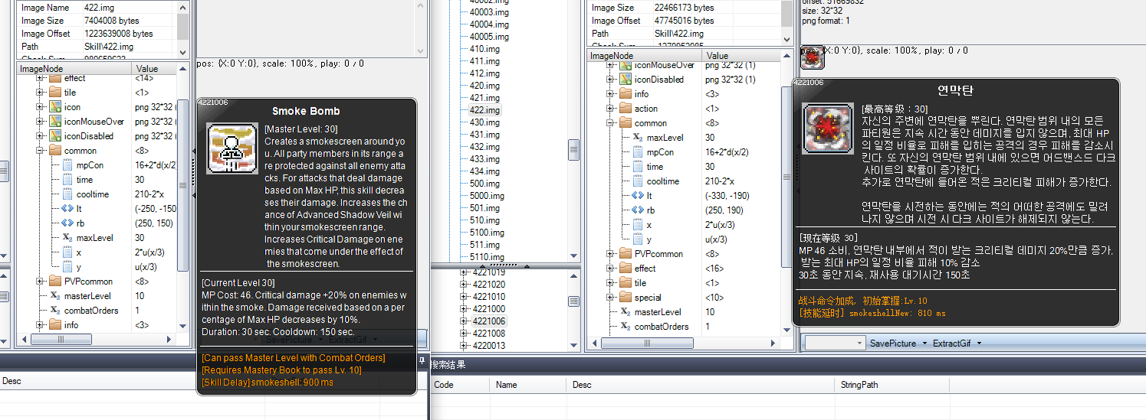The height and width of the screenshot is (420, 1146).
Task: Select the maxLevel node in right tree
Action: coord(665,138)
